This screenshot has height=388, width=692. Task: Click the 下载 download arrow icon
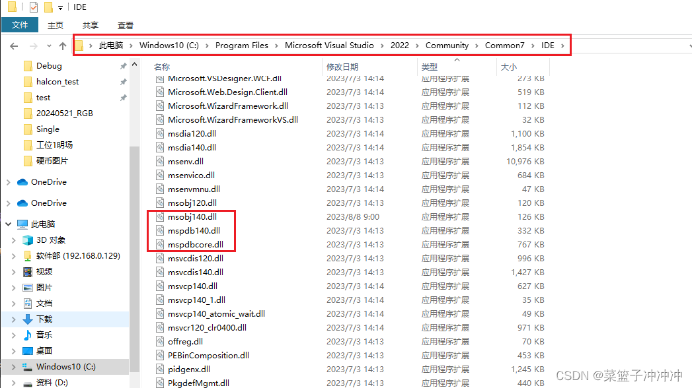coord(28,319)
